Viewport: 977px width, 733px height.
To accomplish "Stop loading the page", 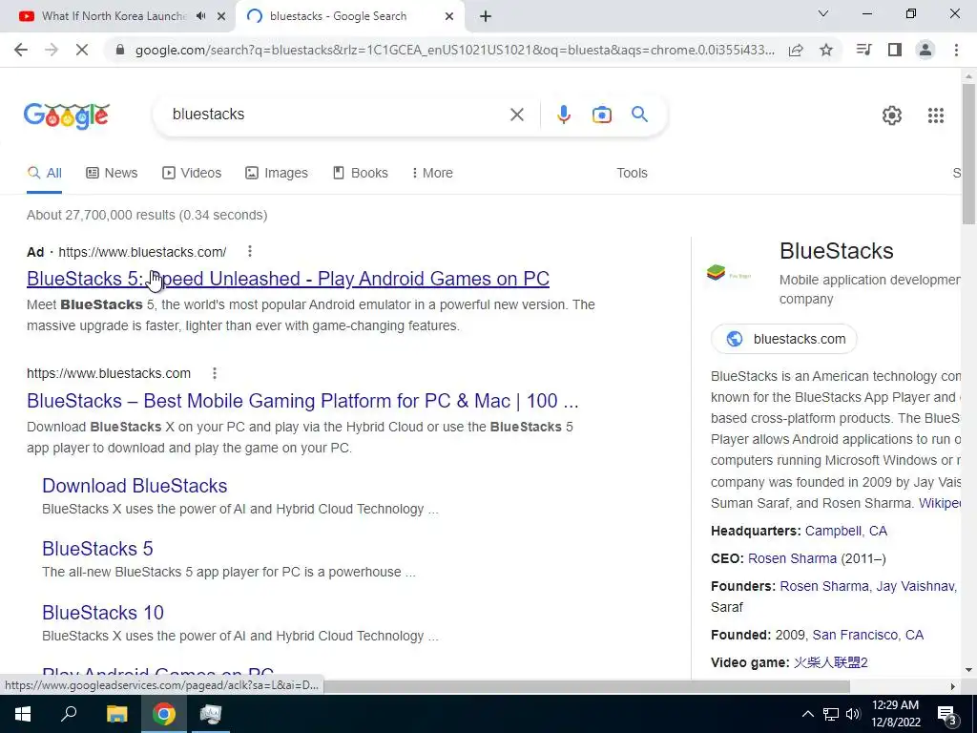I will pos(82,50).
